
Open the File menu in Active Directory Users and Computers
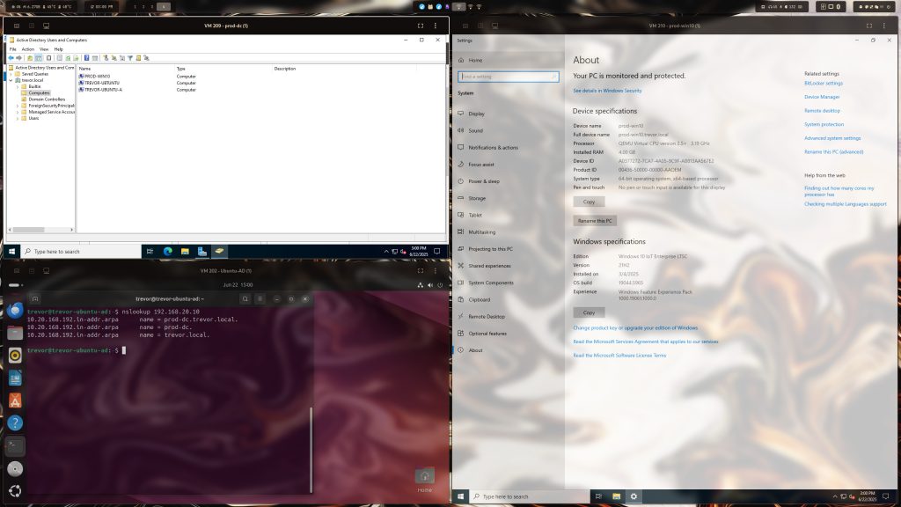[12, 49]
